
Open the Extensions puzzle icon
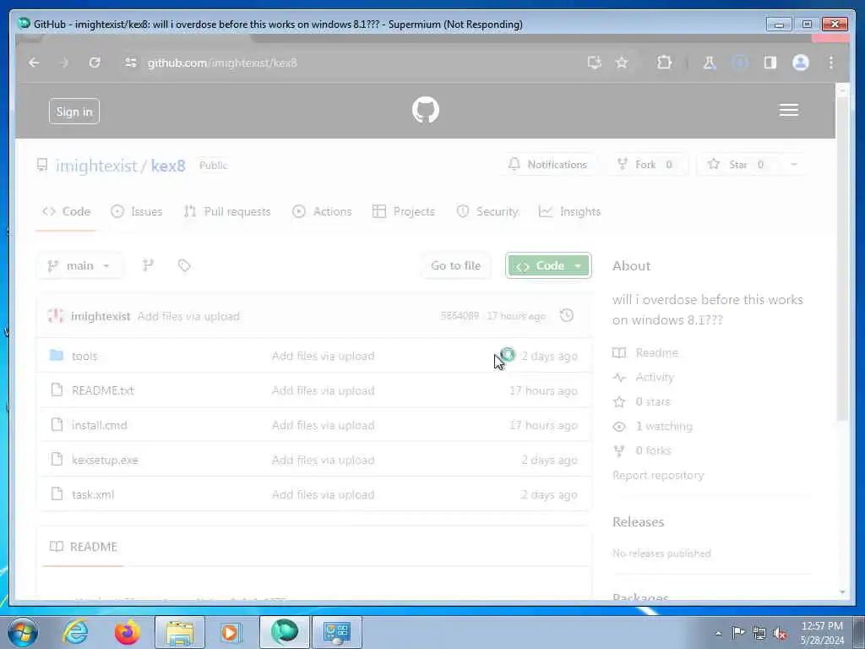(x=664, y=63)
